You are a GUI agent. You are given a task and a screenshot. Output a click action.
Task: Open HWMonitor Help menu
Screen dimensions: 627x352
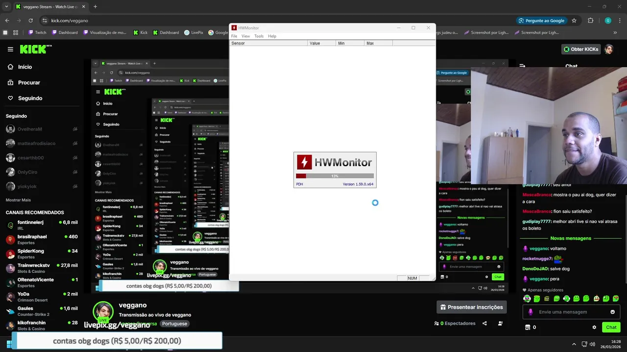click(x=272, y=36)
